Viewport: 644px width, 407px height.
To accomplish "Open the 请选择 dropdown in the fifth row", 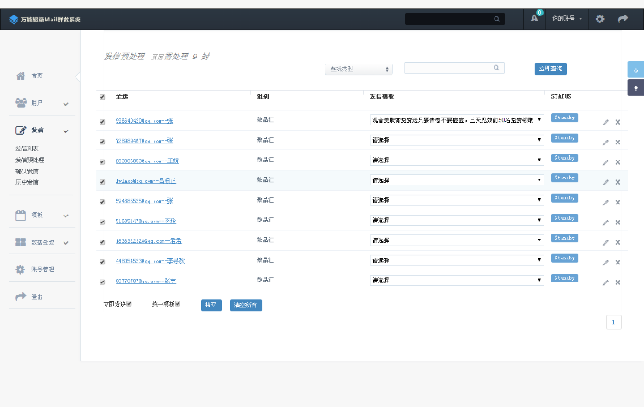I will (x=457, y=200).
